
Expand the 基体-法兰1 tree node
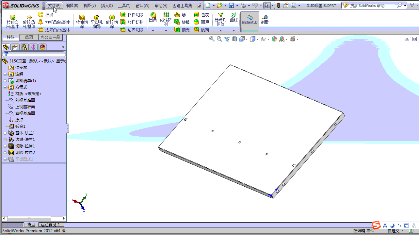[x=5, y=133]
